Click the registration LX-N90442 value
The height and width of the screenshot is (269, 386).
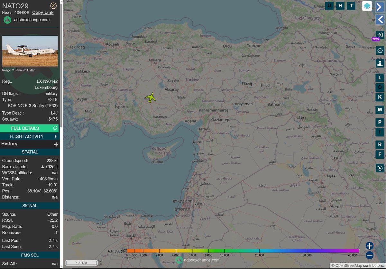point(47,81)
